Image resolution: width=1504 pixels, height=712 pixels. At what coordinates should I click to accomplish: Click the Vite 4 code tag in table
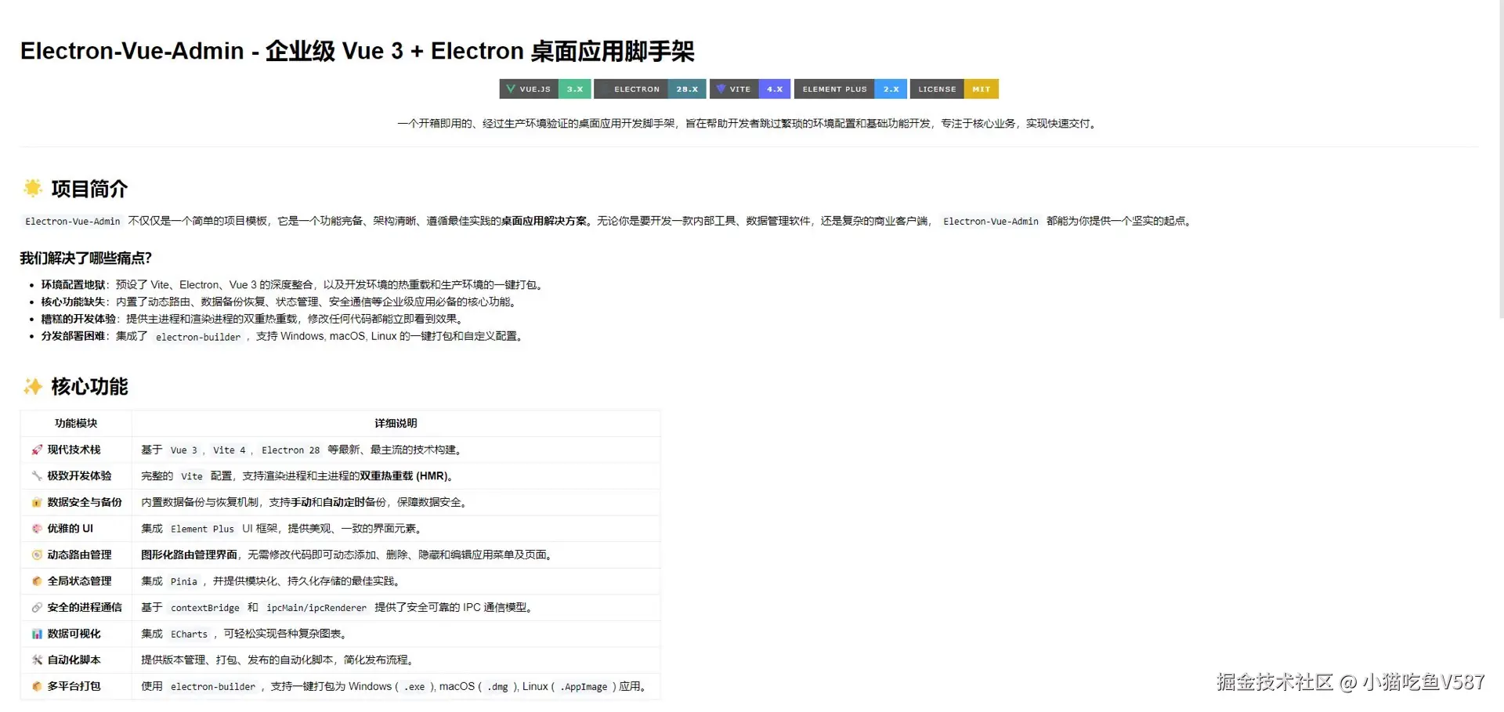tap(230, 450)
